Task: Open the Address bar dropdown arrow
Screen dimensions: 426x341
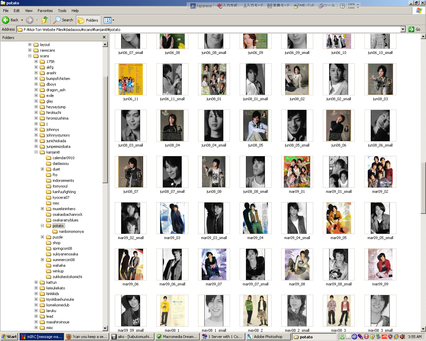Action: pyautogui.click(x=403, y=29)
